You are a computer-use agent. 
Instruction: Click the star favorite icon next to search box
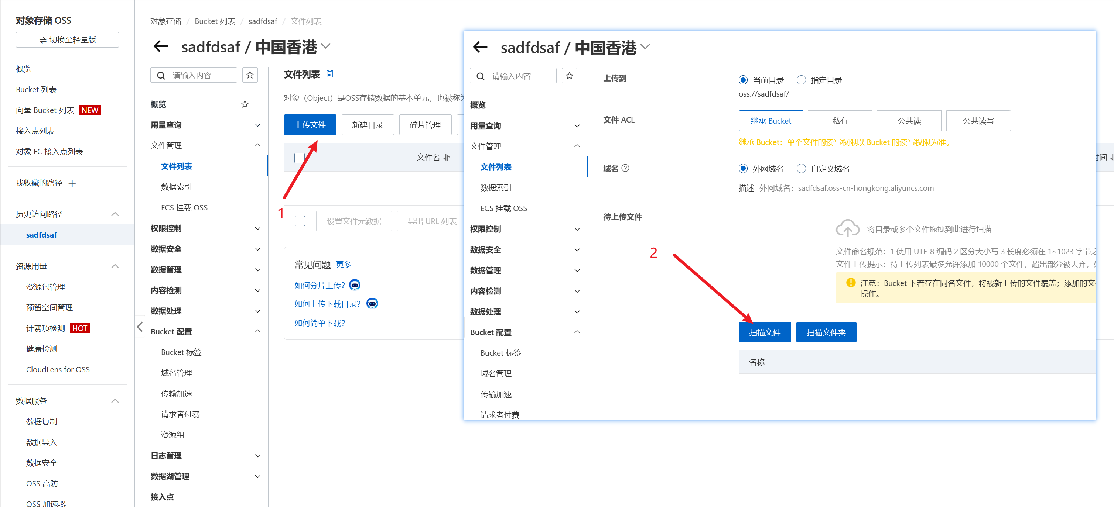tap(250, 75)
